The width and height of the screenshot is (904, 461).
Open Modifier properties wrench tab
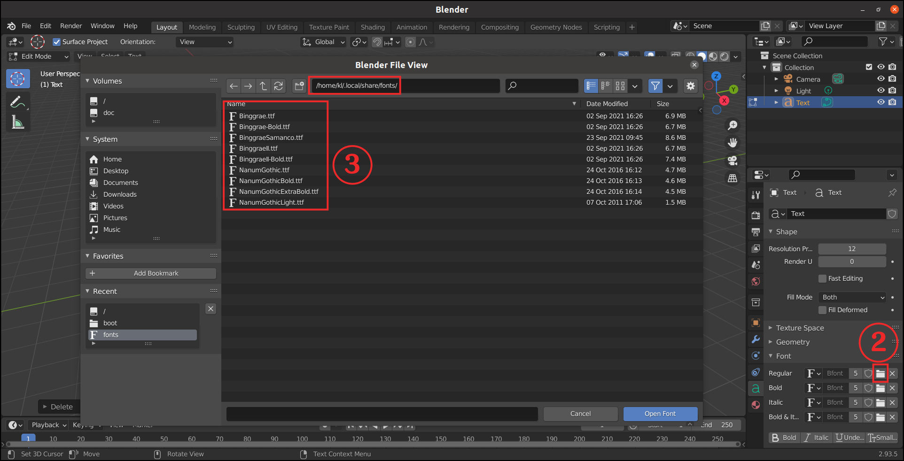pyautogui.click(x=756, y=339)
